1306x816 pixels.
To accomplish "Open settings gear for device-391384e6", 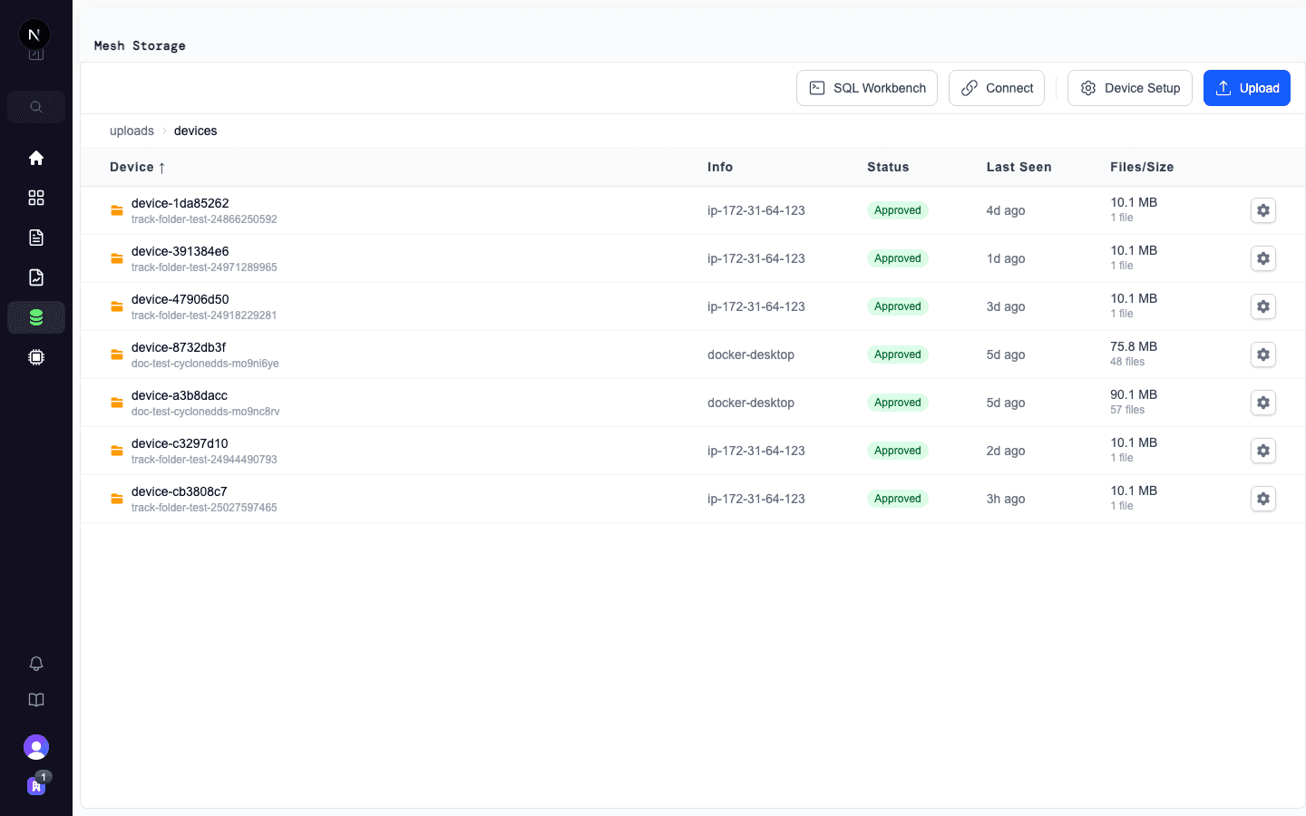I will coord(1263,258).
